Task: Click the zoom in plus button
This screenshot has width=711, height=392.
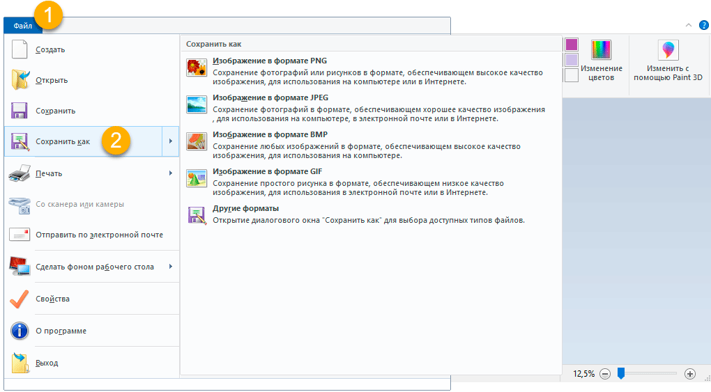Action: (689, 374)
